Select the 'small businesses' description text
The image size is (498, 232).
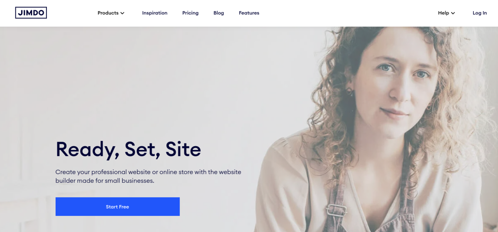click(129, 181)
